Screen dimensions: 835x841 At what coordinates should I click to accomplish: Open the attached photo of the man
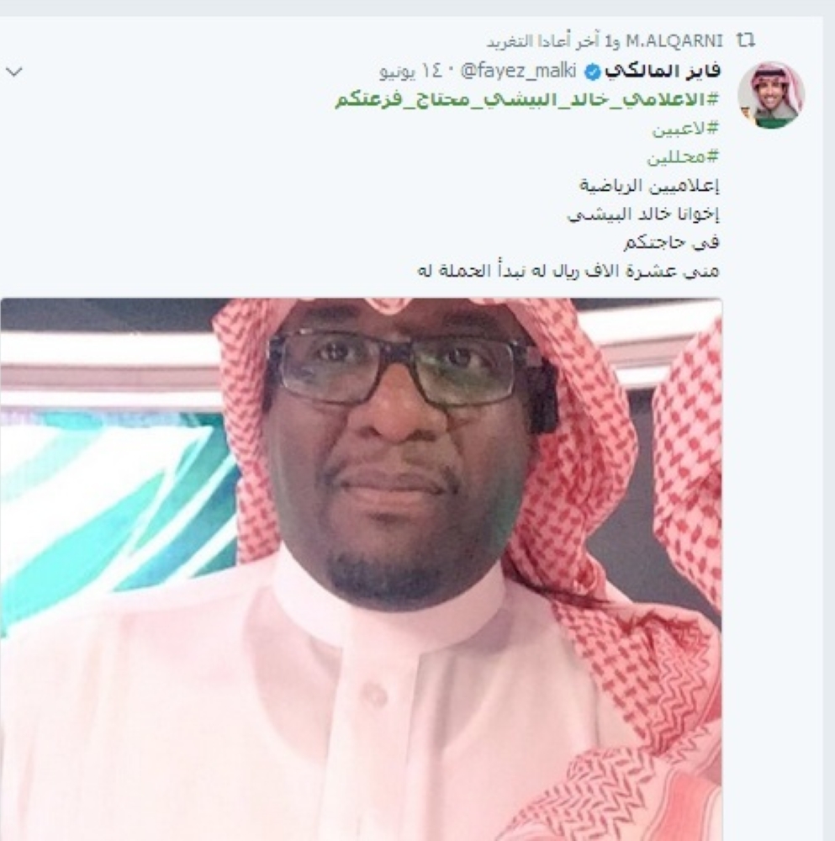(362, 569)
